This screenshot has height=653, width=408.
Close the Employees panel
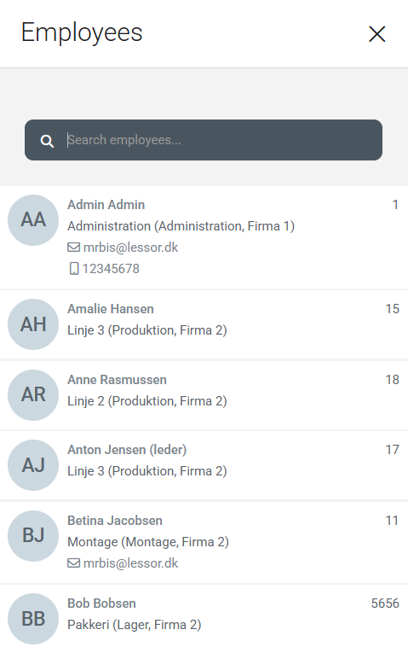376,34
